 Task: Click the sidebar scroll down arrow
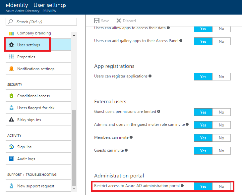pyautogui.click(x=74, y=189)
